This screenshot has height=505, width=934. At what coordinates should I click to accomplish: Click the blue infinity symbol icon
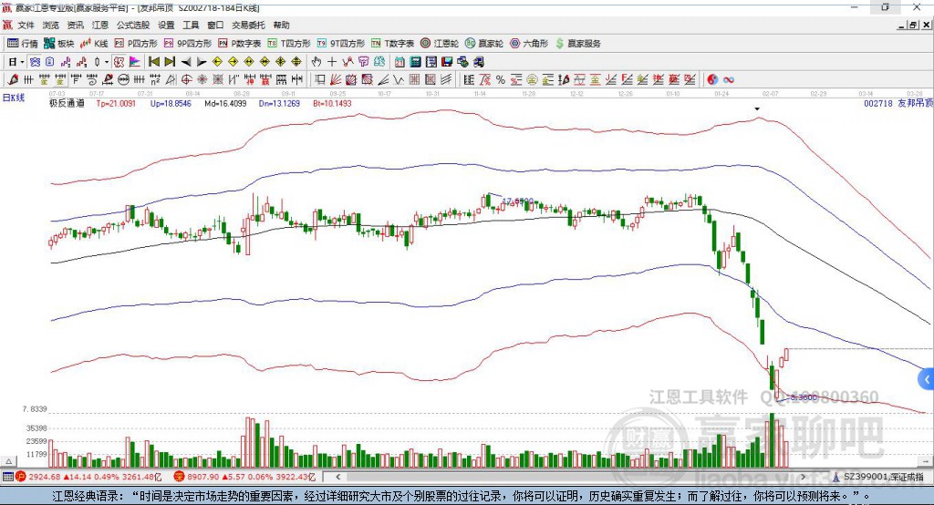click(729, 79)
